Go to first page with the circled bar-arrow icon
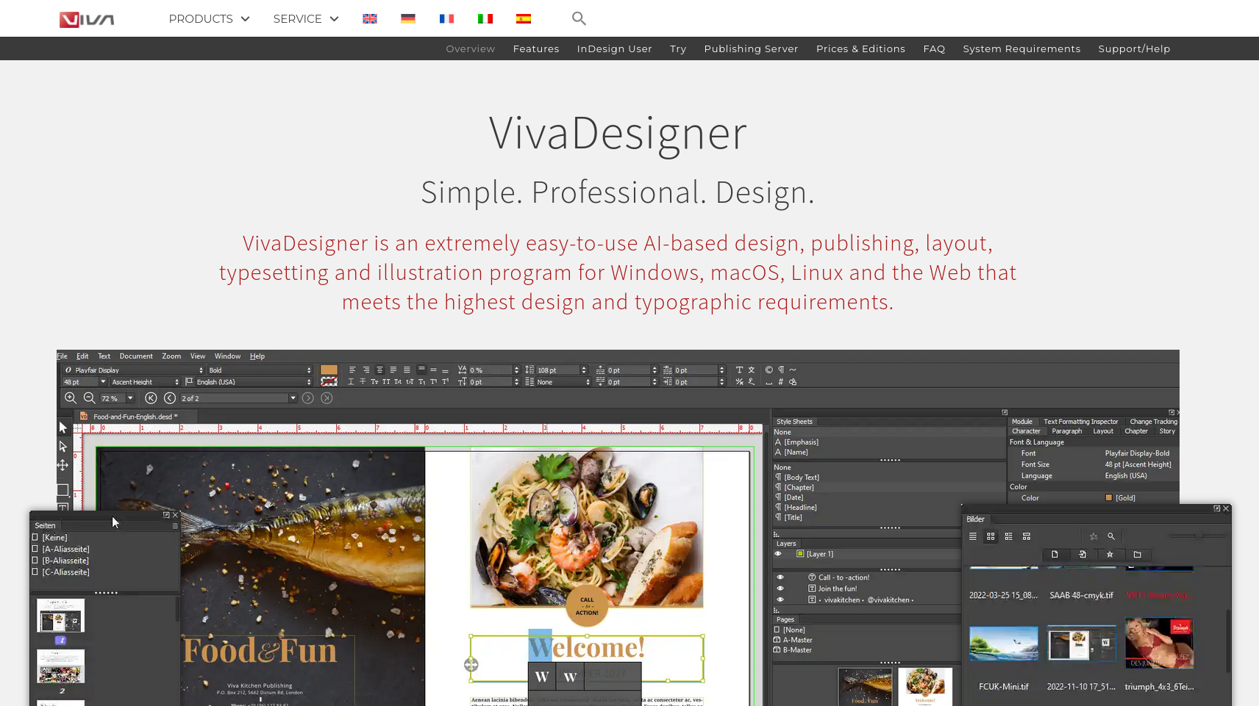 151,398
